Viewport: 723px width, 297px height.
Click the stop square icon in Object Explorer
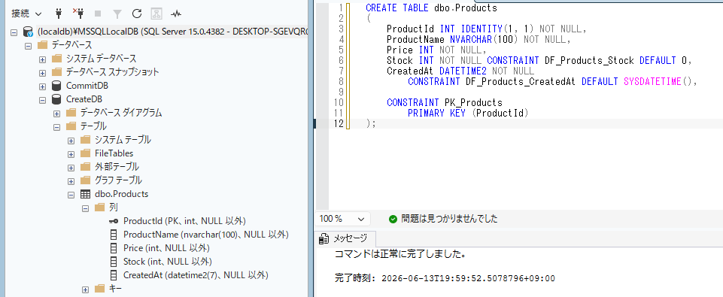(97, 14)
